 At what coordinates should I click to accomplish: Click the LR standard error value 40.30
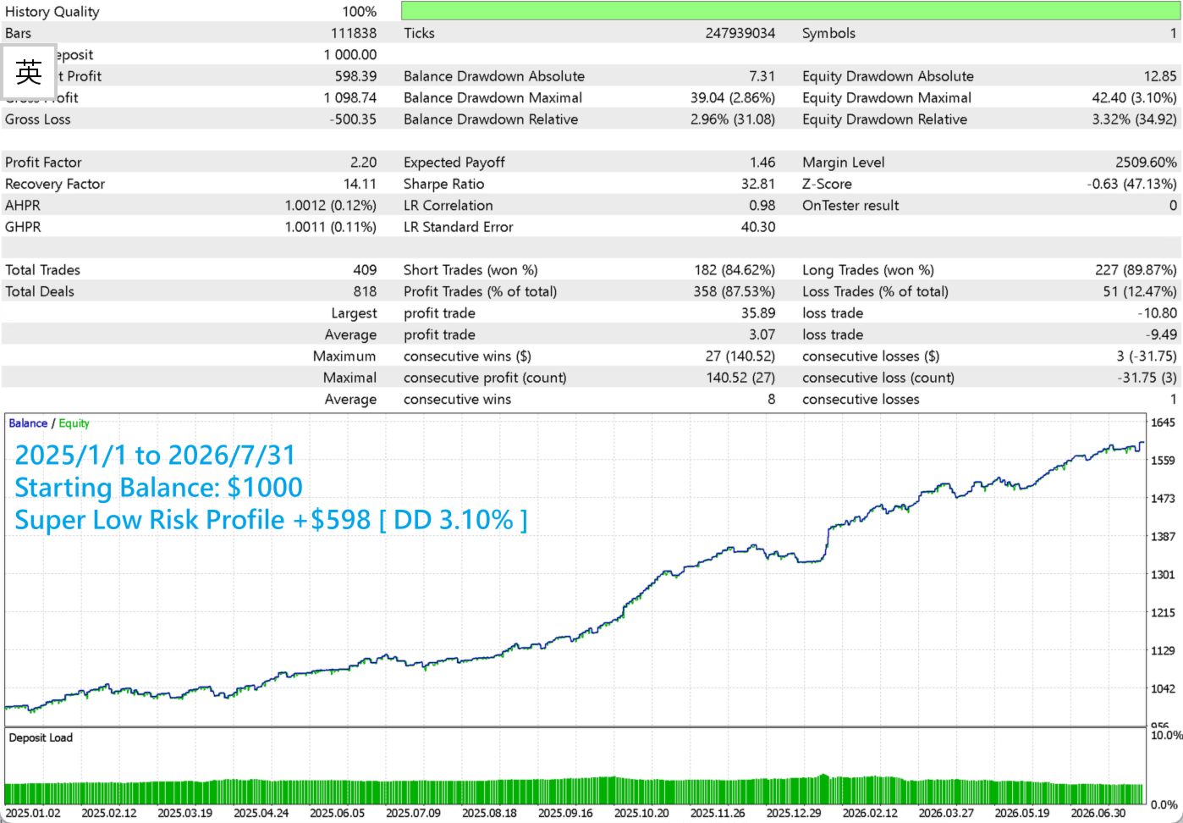pyautogui.click(x=758, y=227)
